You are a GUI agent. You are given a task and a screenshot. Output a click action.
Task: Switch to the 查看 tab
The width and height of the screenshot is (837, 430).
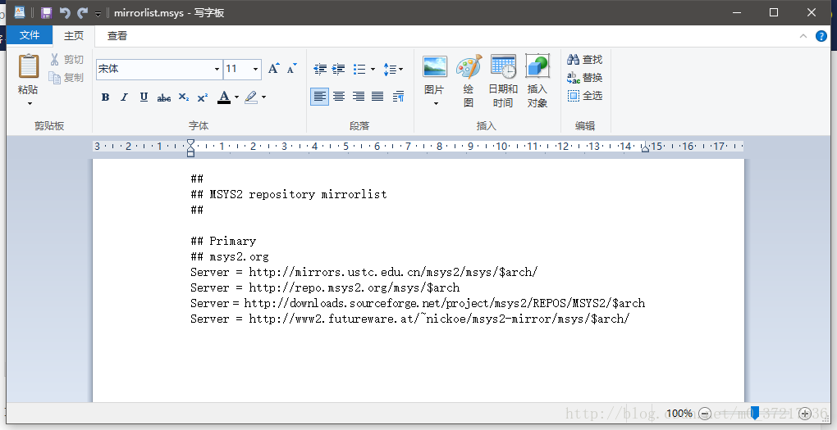(x=117, y=36)
